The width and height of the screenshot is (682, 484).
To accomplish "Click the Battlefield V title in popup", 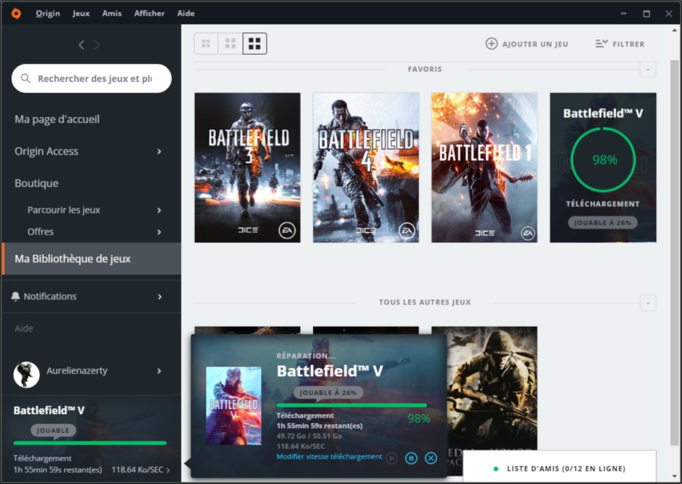I will pyautogui.click(x=330, y=371).
